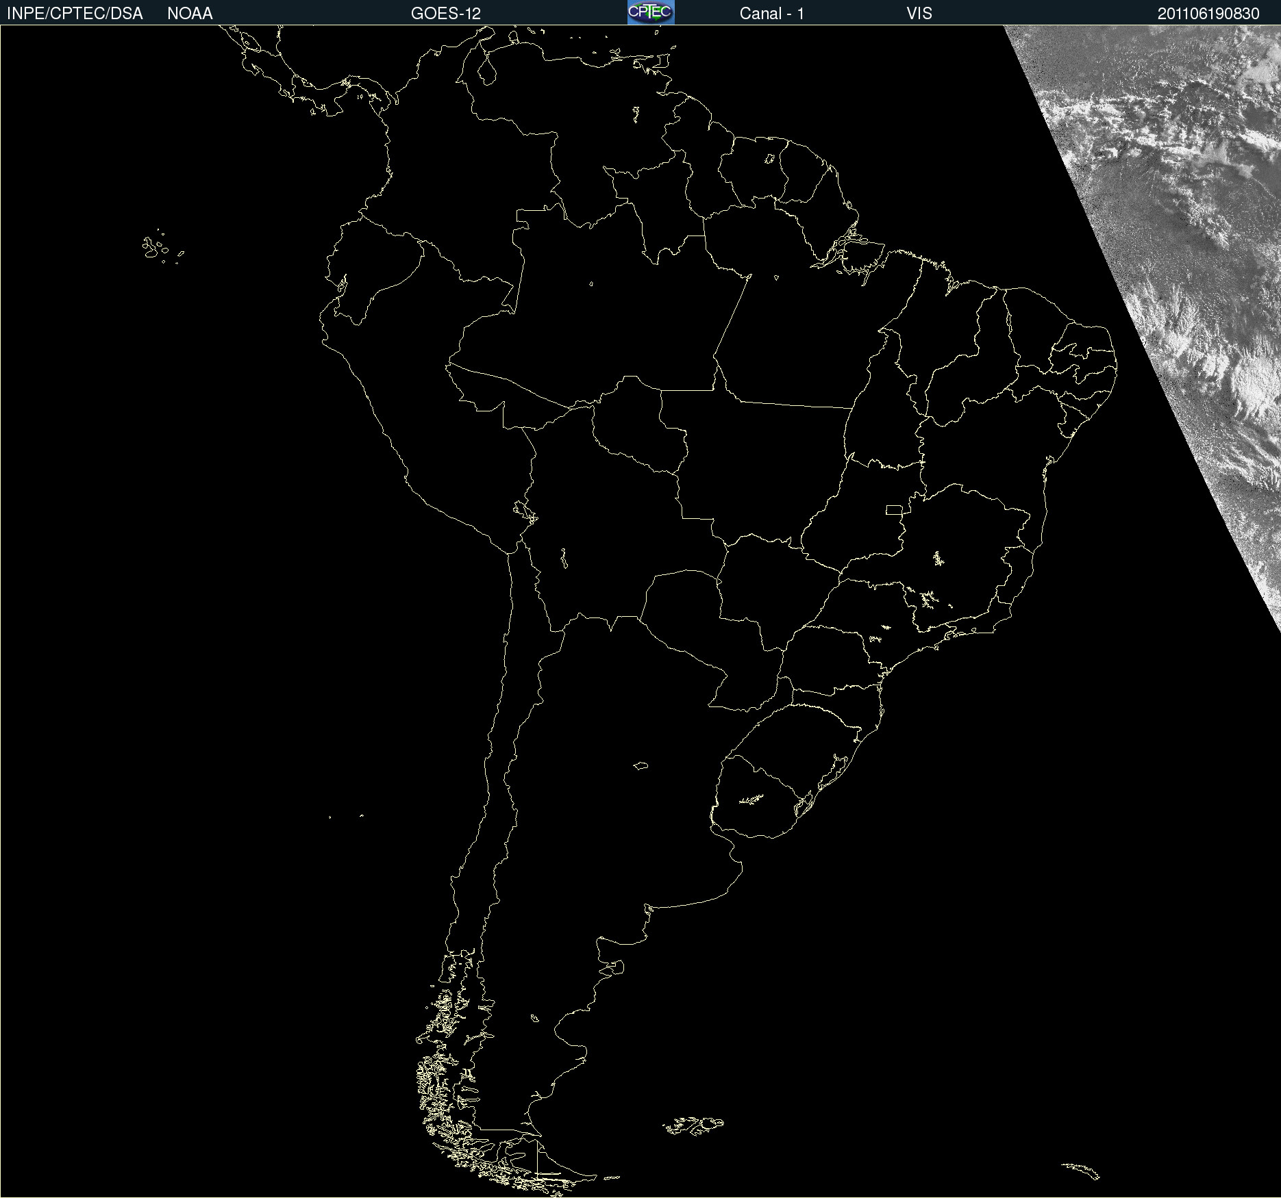1281x1198 pixels.
Task: Click the Falkland Islands outline
Action: pos(693,1125)
